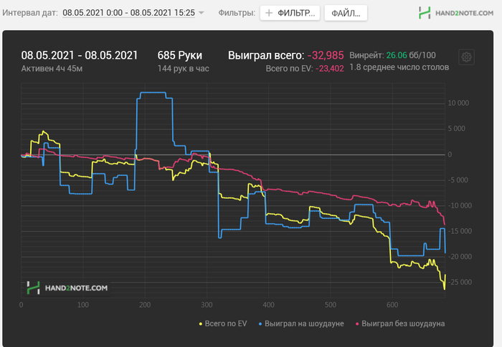Click the 'Активен 4ч 45м' text
This screenshot has height=347, width=502.
click(x=52, y=69)
